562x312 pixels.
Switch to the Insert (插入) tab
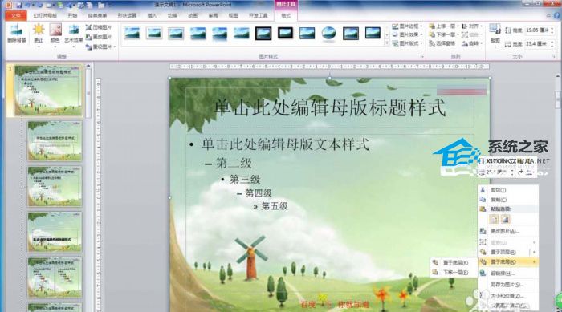coord(152,16)
